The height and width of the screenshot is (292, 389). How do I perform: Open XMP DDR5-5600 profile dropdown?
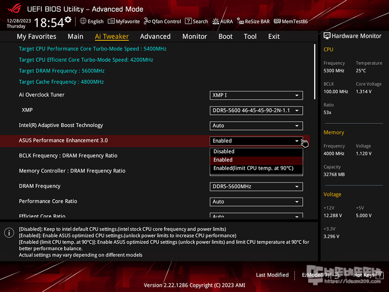pos(256,110)
